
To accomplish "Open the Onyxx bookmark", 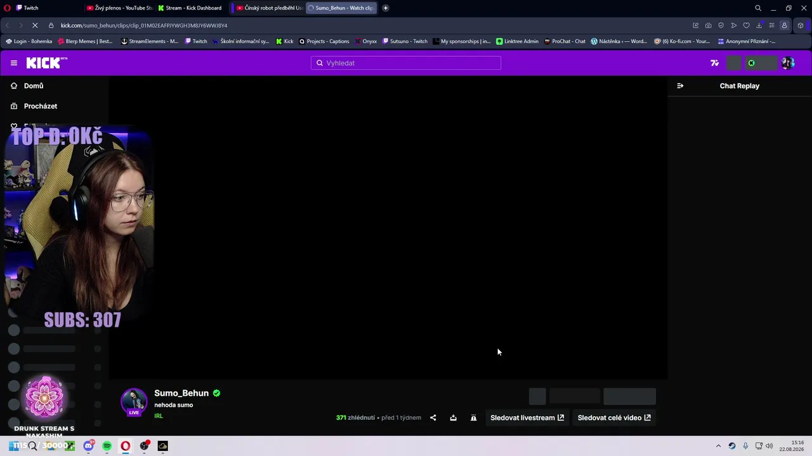I will coord(366,41).
